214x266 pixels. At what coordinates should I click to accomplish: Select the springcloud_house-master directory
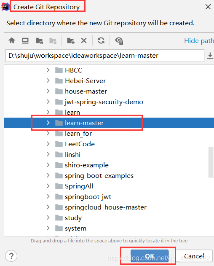[106, 207]
